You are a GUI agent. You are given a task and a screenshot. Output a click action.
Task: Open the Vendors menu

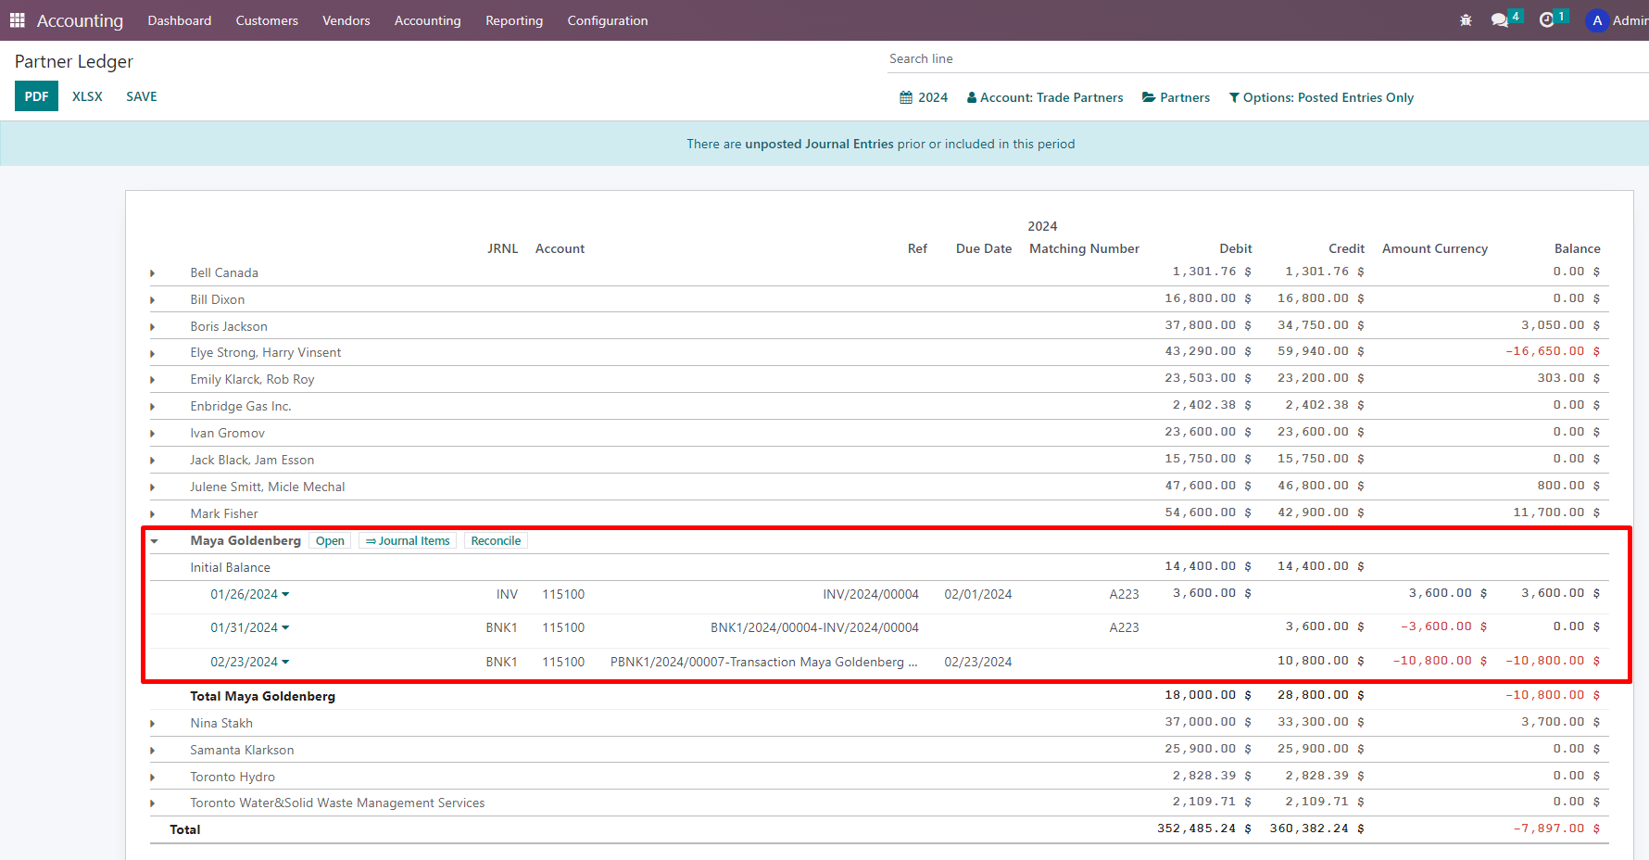point(346,20)
